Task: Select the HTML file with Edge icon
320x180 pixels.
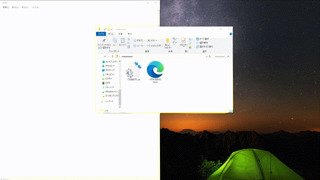Action: 155,72
